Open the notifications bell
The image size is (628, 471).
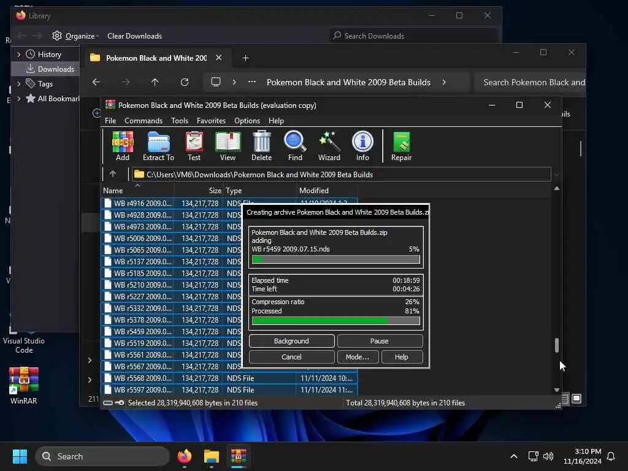coord(611,456)
